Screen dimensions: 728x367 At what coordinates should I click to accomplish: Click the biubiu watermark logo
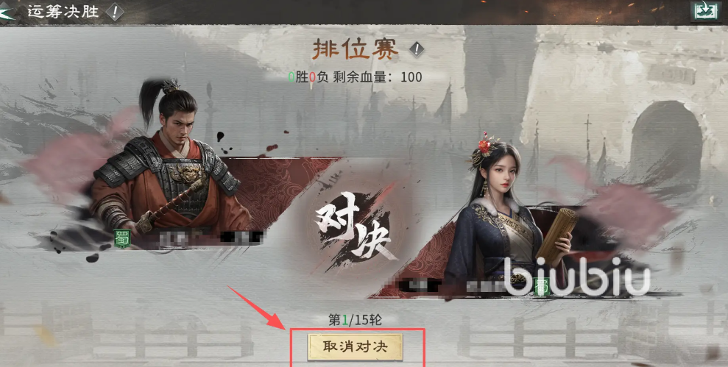pos(576,277)
